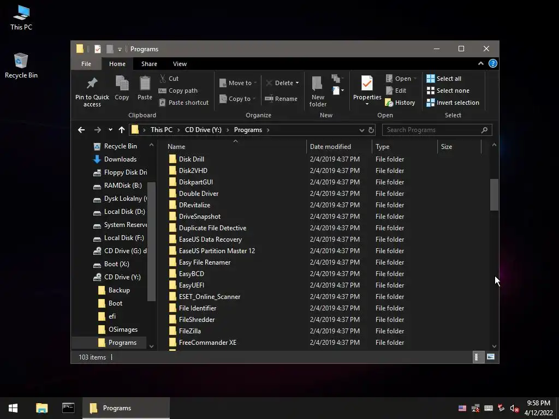Switch to the Home ribbon tab

click(x=117, y=64)
